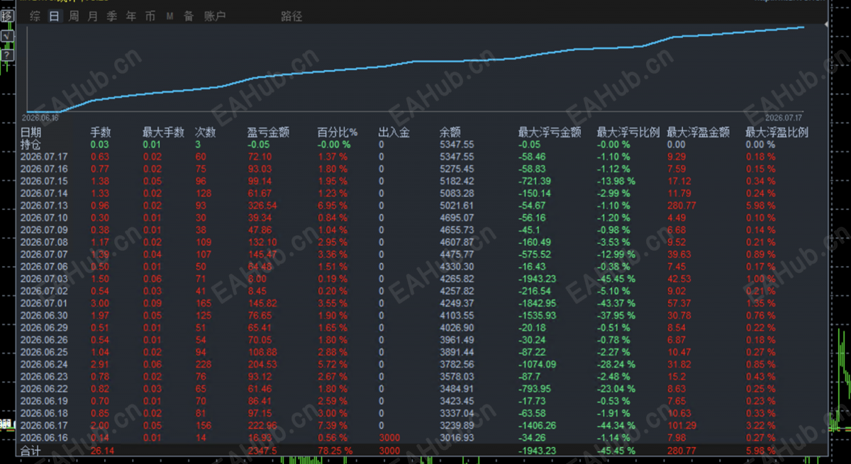The image size is (851, 464).
Task: Click trade count 228 on 2026.06.24
Action: click(203, 364)
